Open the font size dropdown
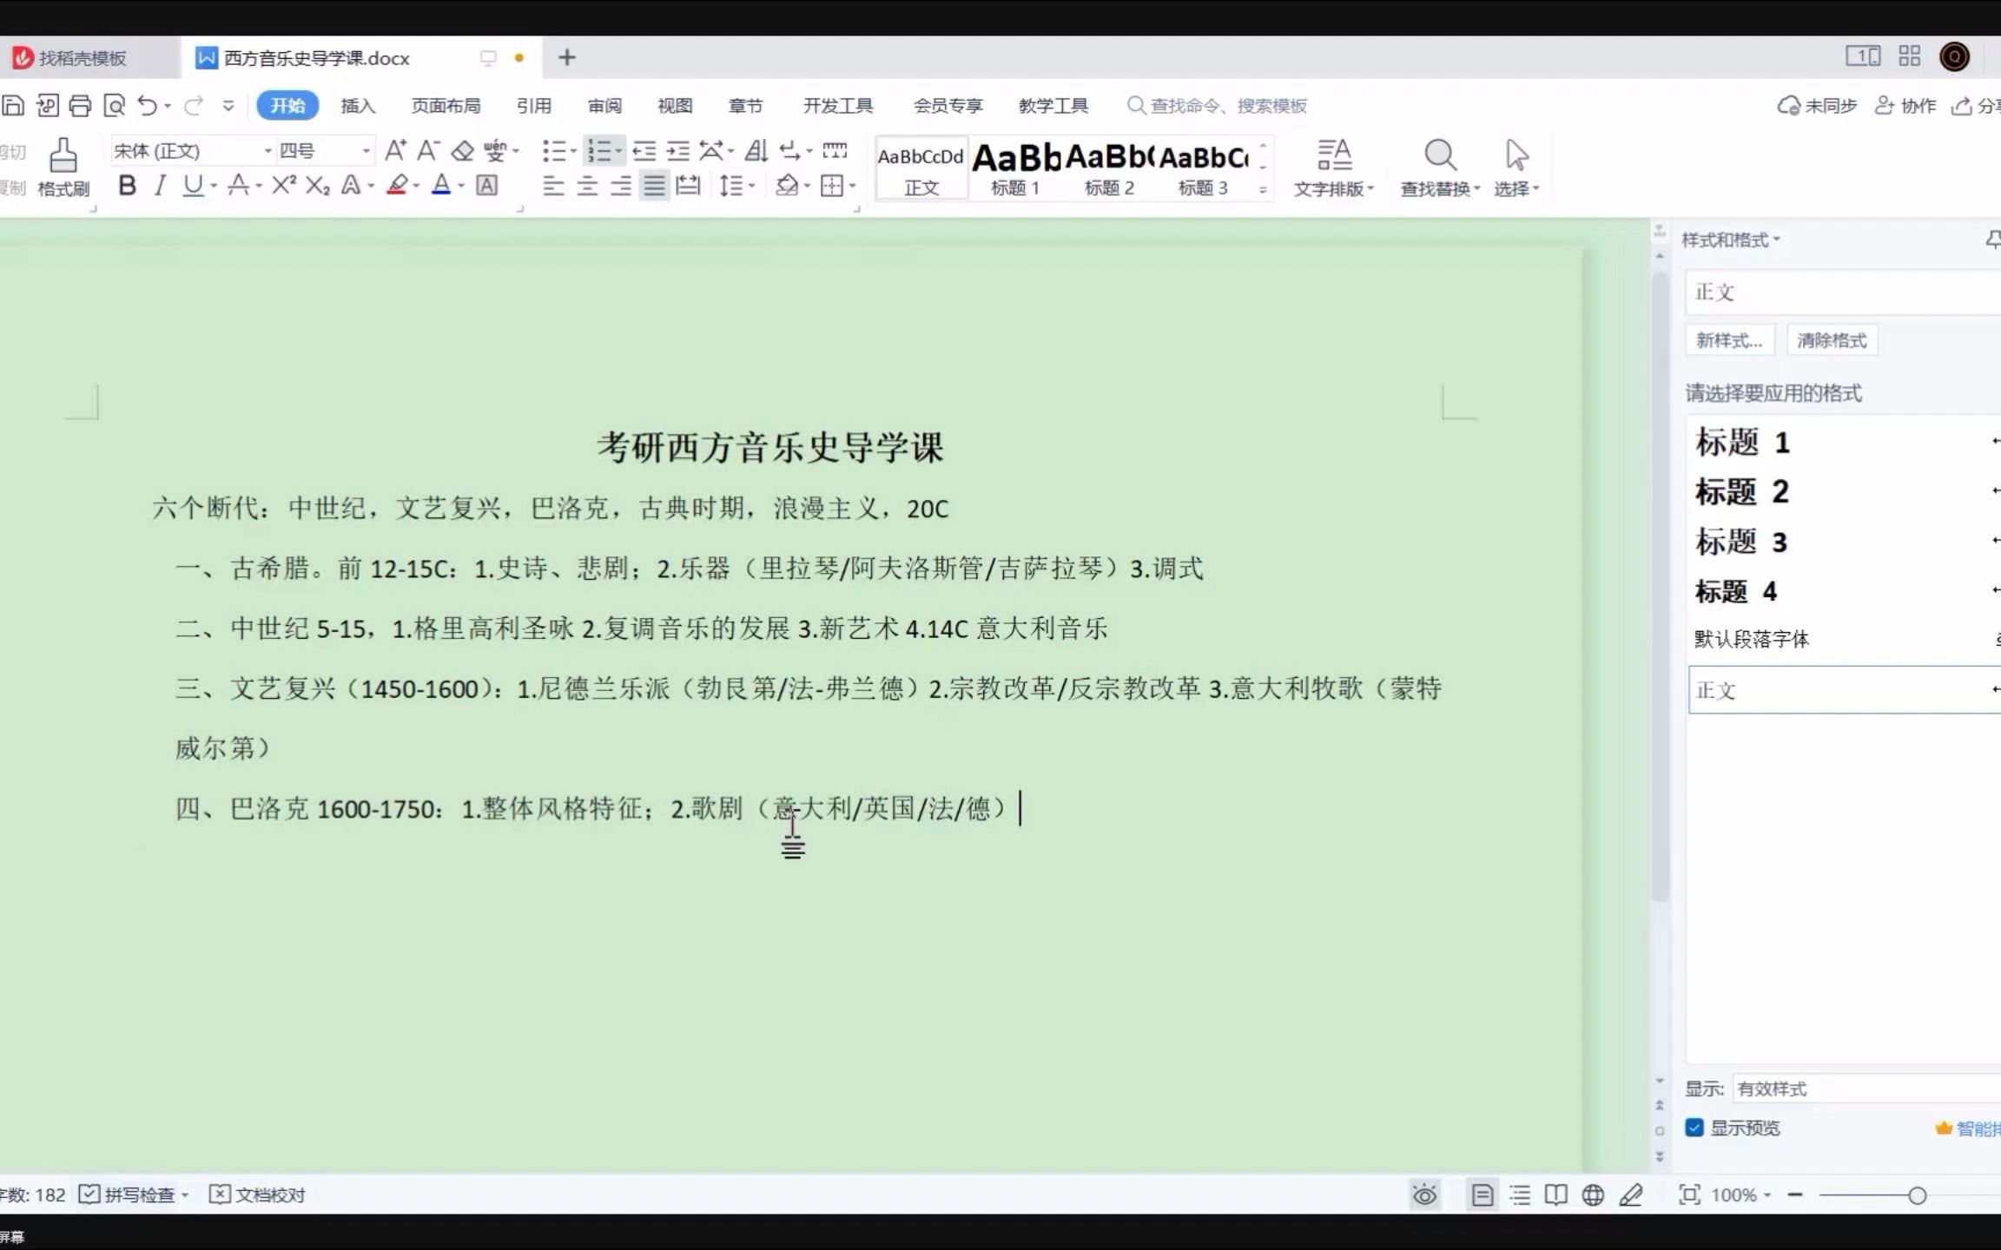 (x=366, y=151)
